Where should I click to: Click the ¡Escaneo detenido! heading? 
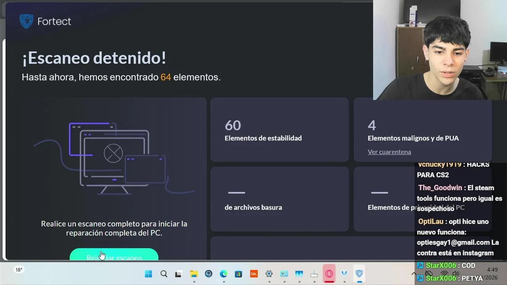coord(94,58)
